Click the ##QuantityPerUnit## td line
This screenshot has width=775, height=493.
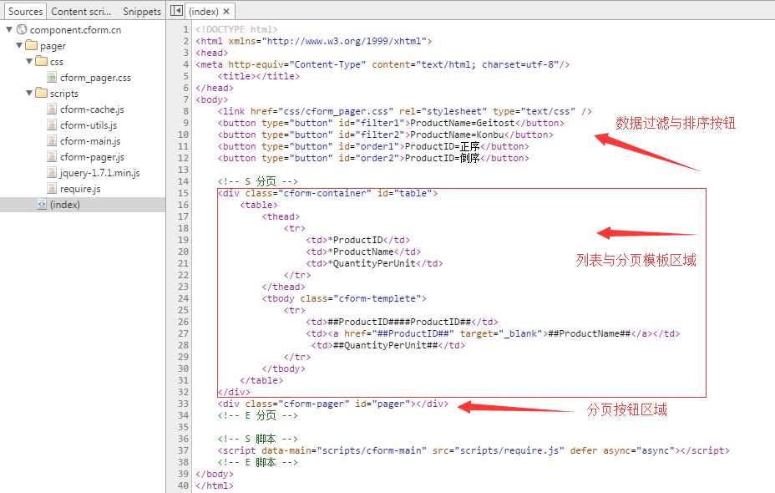tap(388, 345)
